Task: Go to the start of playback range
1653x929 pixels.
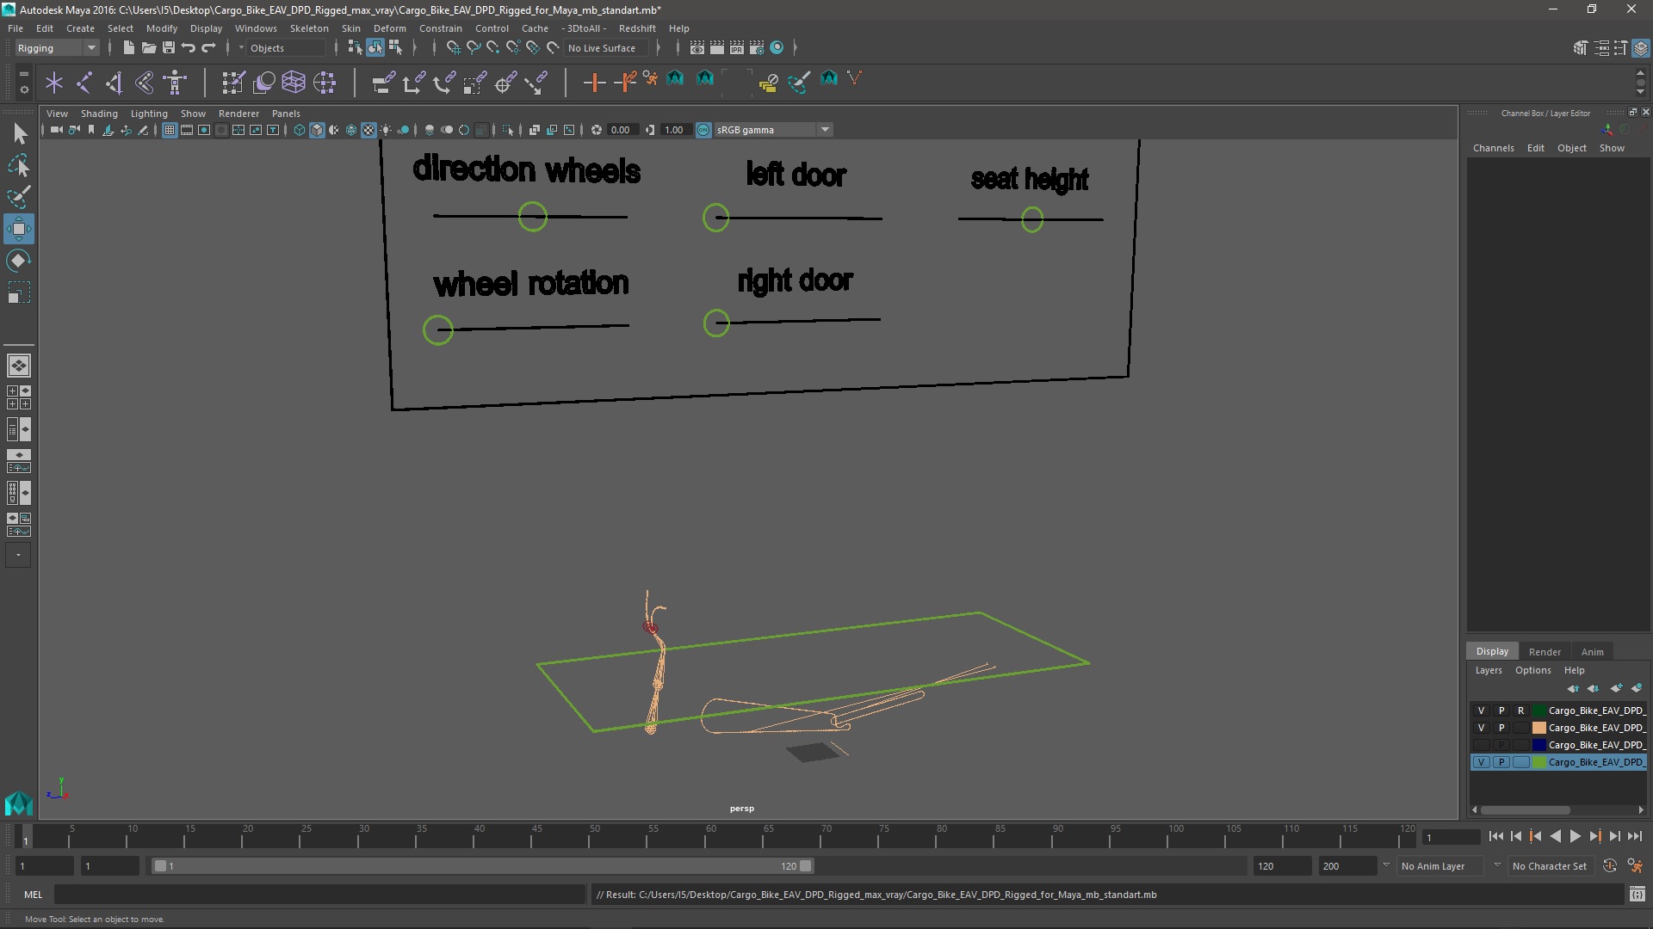Action: [1495, 836]
